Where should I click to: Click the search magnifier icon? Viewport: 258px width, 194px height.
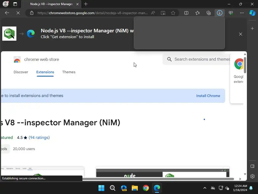[x=169, y=59]
